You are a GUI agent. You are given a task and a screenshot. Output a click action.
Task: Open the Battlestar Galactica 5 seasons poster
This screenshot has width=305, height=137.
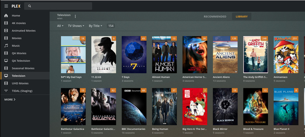pos(104,107)
